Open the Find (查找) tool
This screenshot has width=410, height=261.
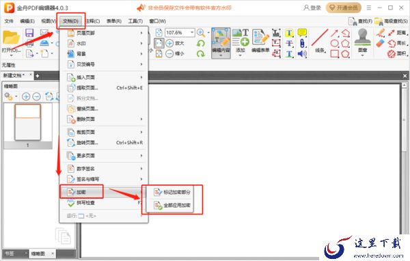click(x=360, y=21)
